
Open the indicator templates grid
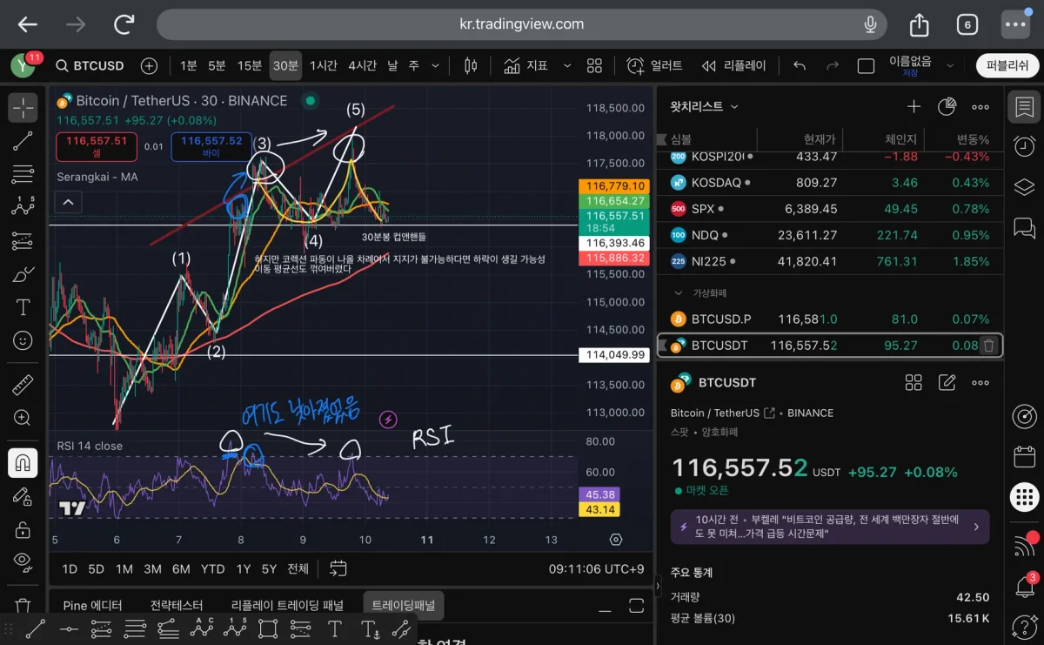click(594, 65)
